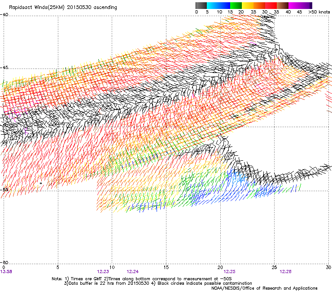Click the purple '13:58' time label
This screenshot has height=291, width=332.
tap(6, 272)
